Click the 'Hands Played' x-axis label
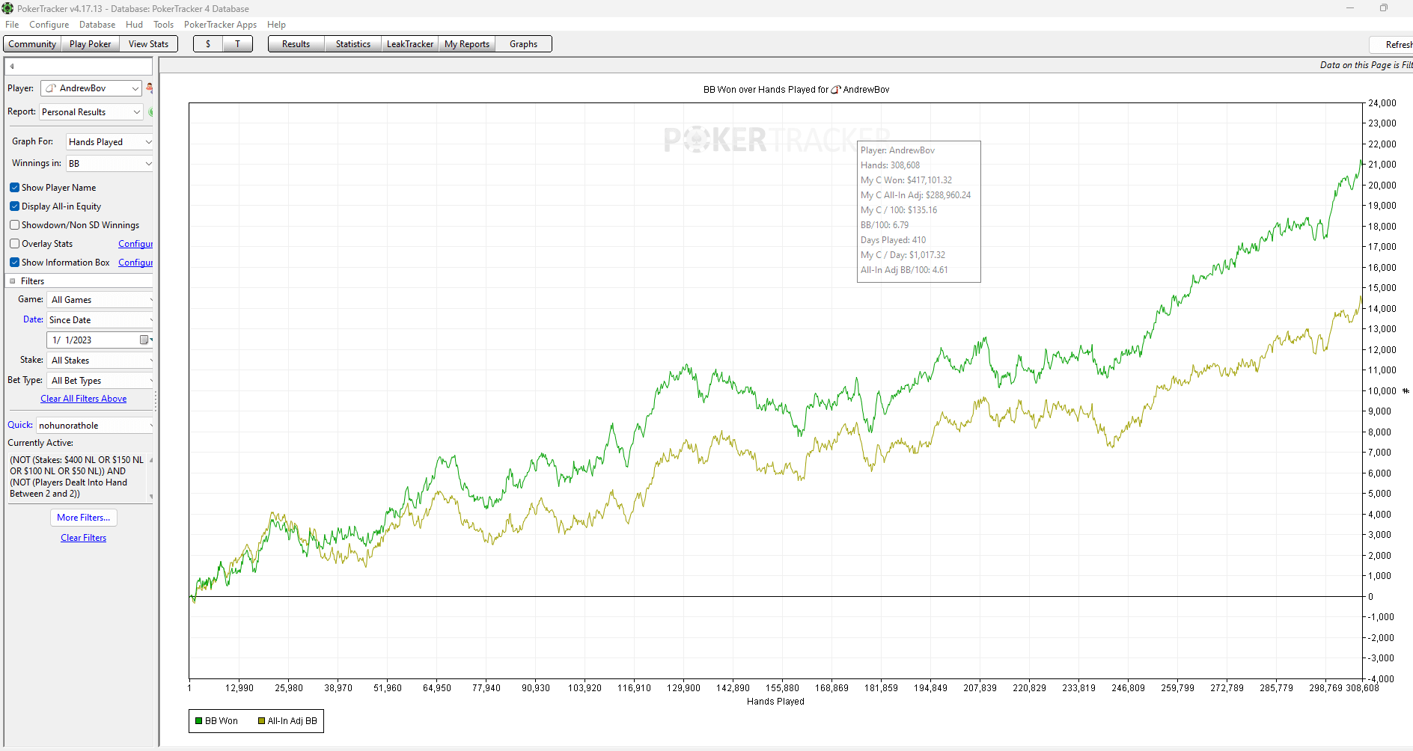This screenshot has width=1413, height=751. coord(775,702)
